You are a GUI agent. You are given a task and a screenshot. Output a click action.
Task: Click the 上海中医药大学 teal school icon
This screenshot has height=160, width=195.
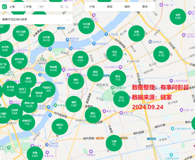pyautogui.click(x=172, y=129)
